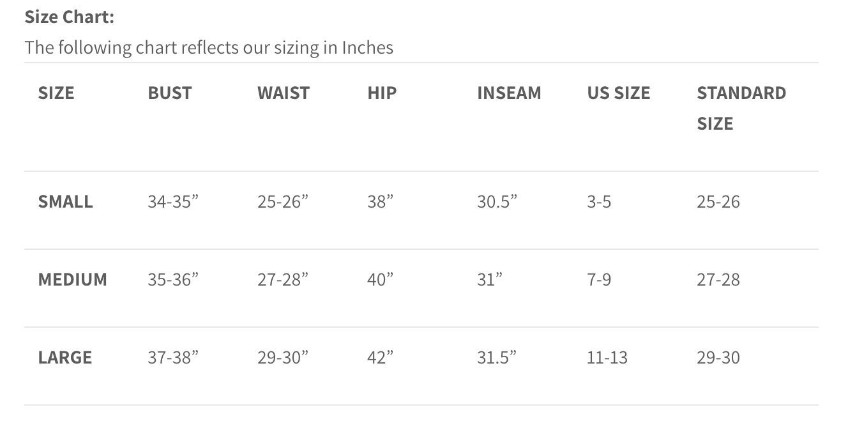Select the SIZE column header
The image size is (848, 437).
pyautogui.click(x=56, y=93)
